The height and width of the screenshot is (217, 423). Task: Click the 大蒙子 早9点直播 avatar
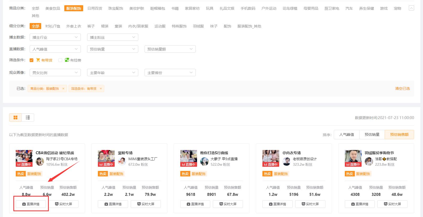click(204, 162)
